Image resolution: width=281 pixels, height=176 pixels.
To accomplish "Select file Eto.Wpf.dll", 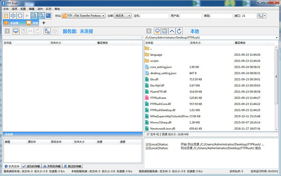I will click(209, 85).
